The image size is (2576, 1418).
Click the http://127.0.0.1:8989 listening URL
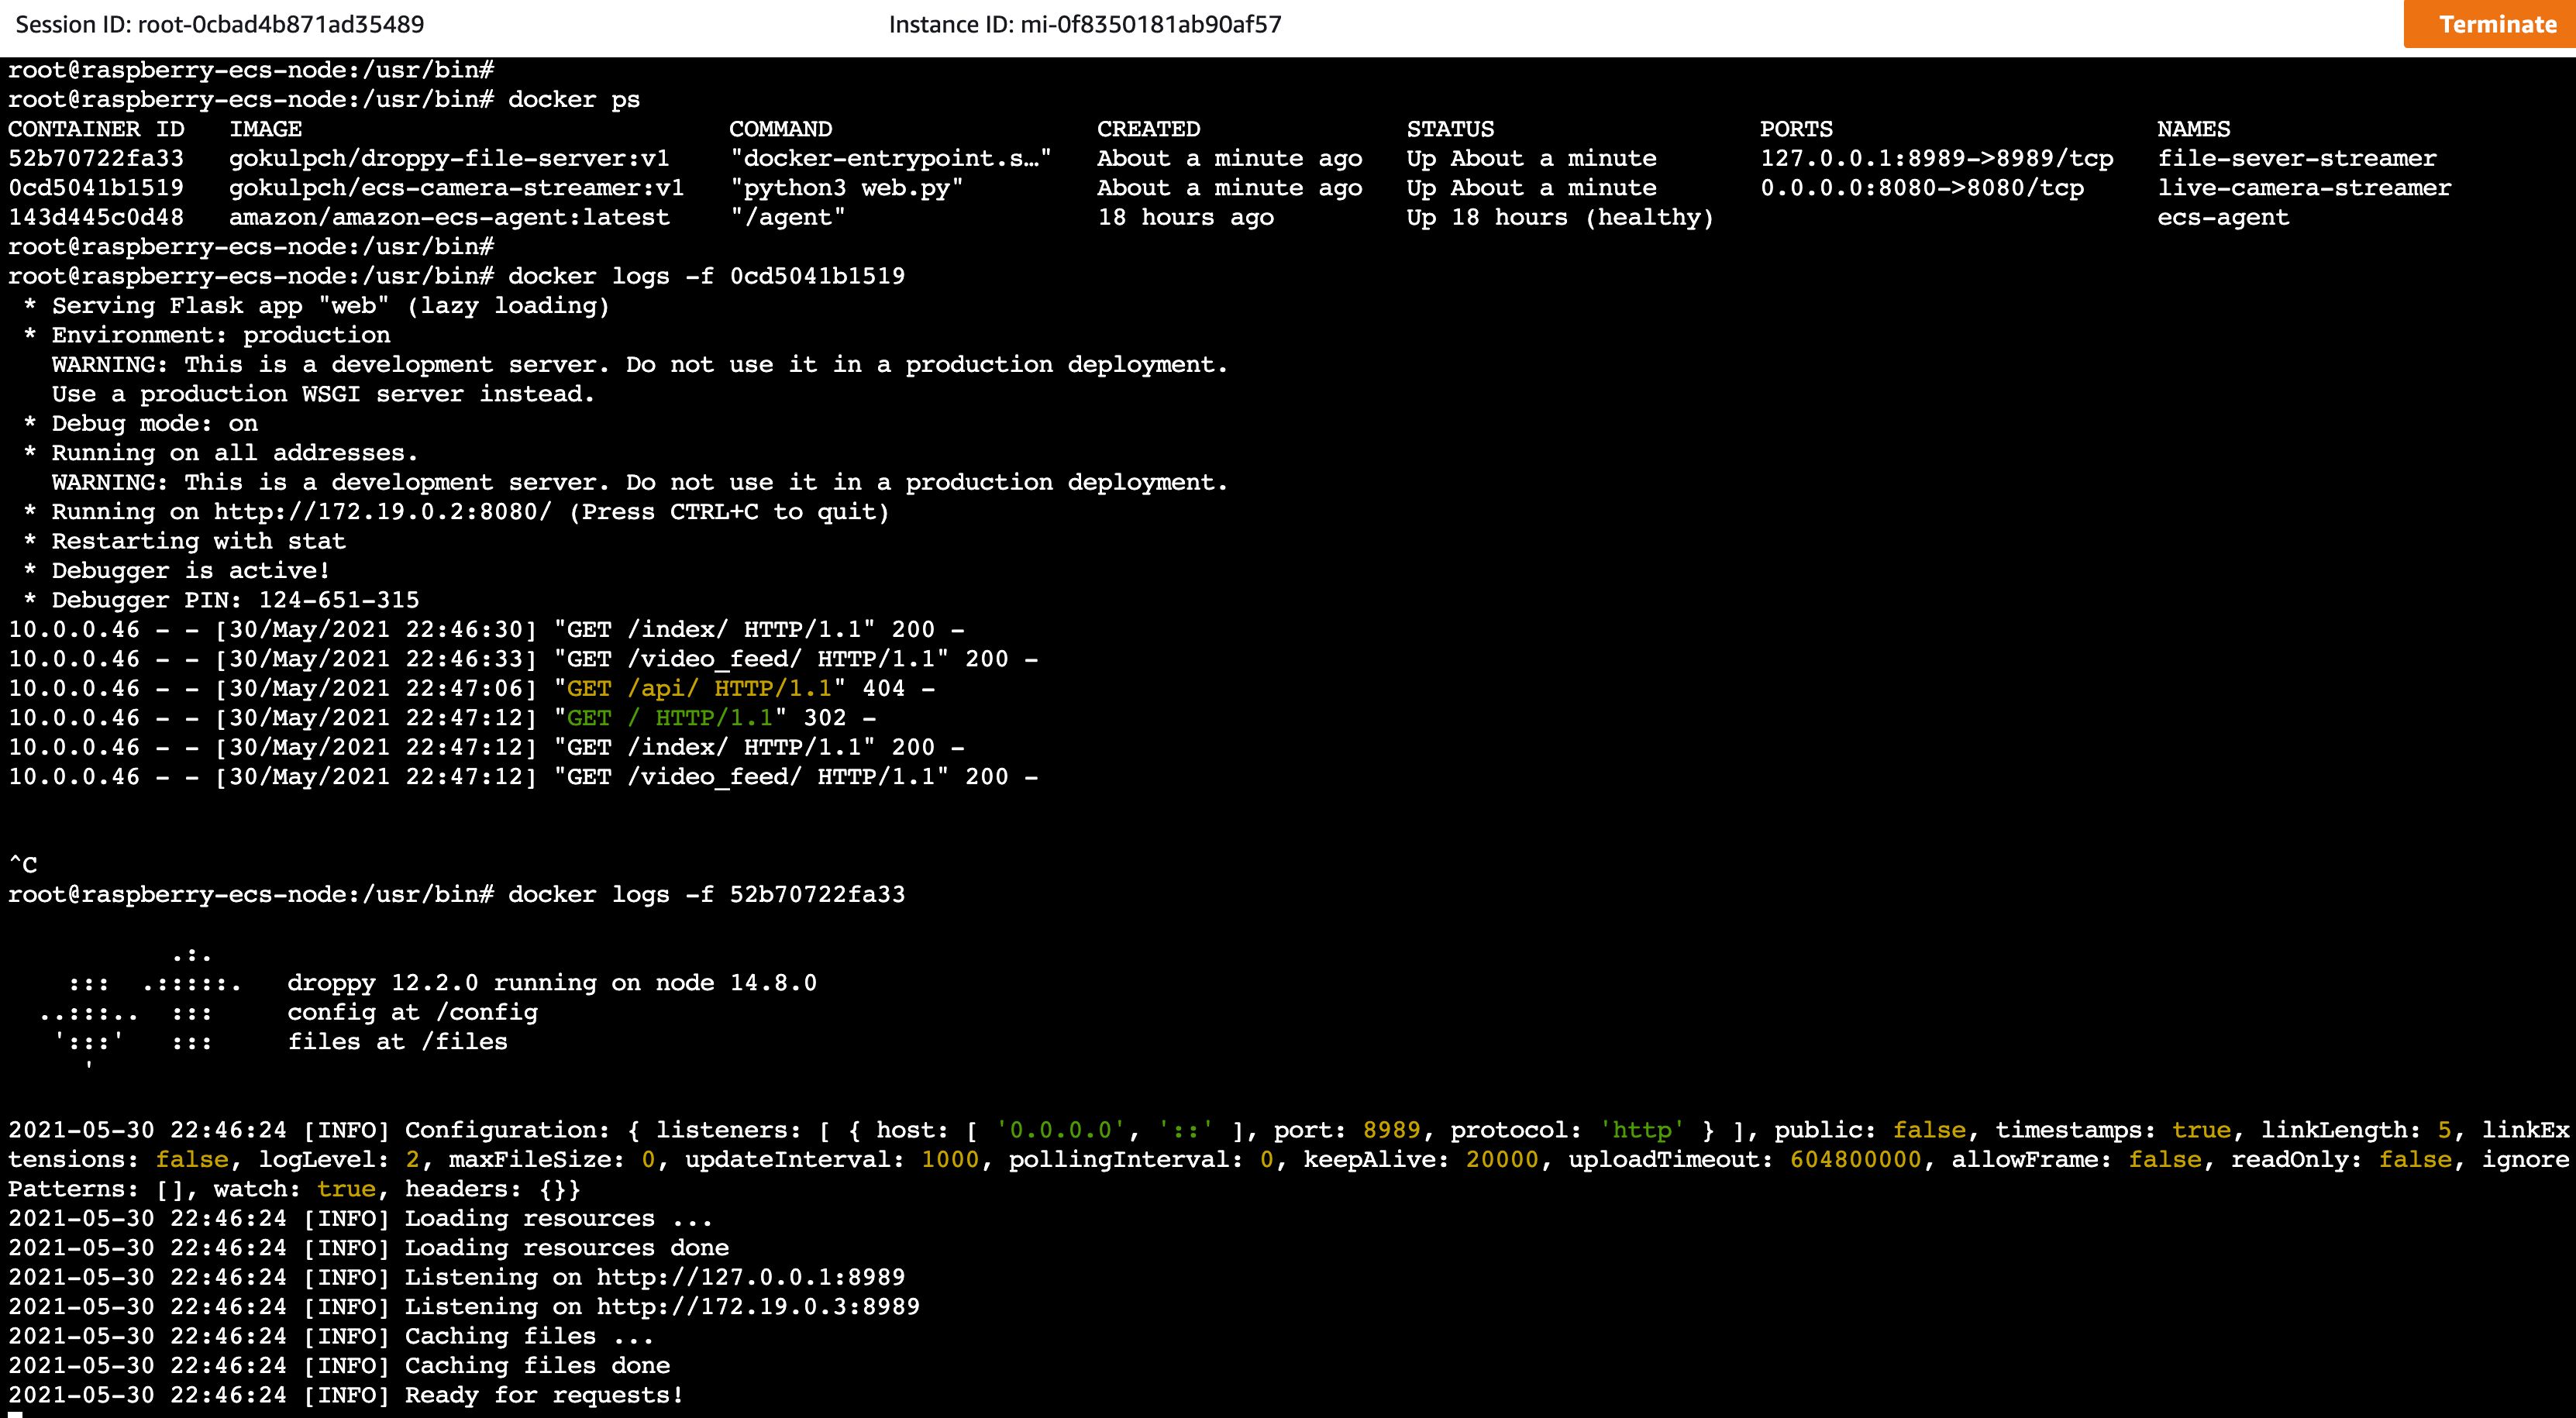point(750,1277)
